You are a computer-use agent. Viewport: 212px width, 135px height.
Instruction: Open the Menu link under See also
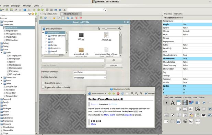click(93, 124)
